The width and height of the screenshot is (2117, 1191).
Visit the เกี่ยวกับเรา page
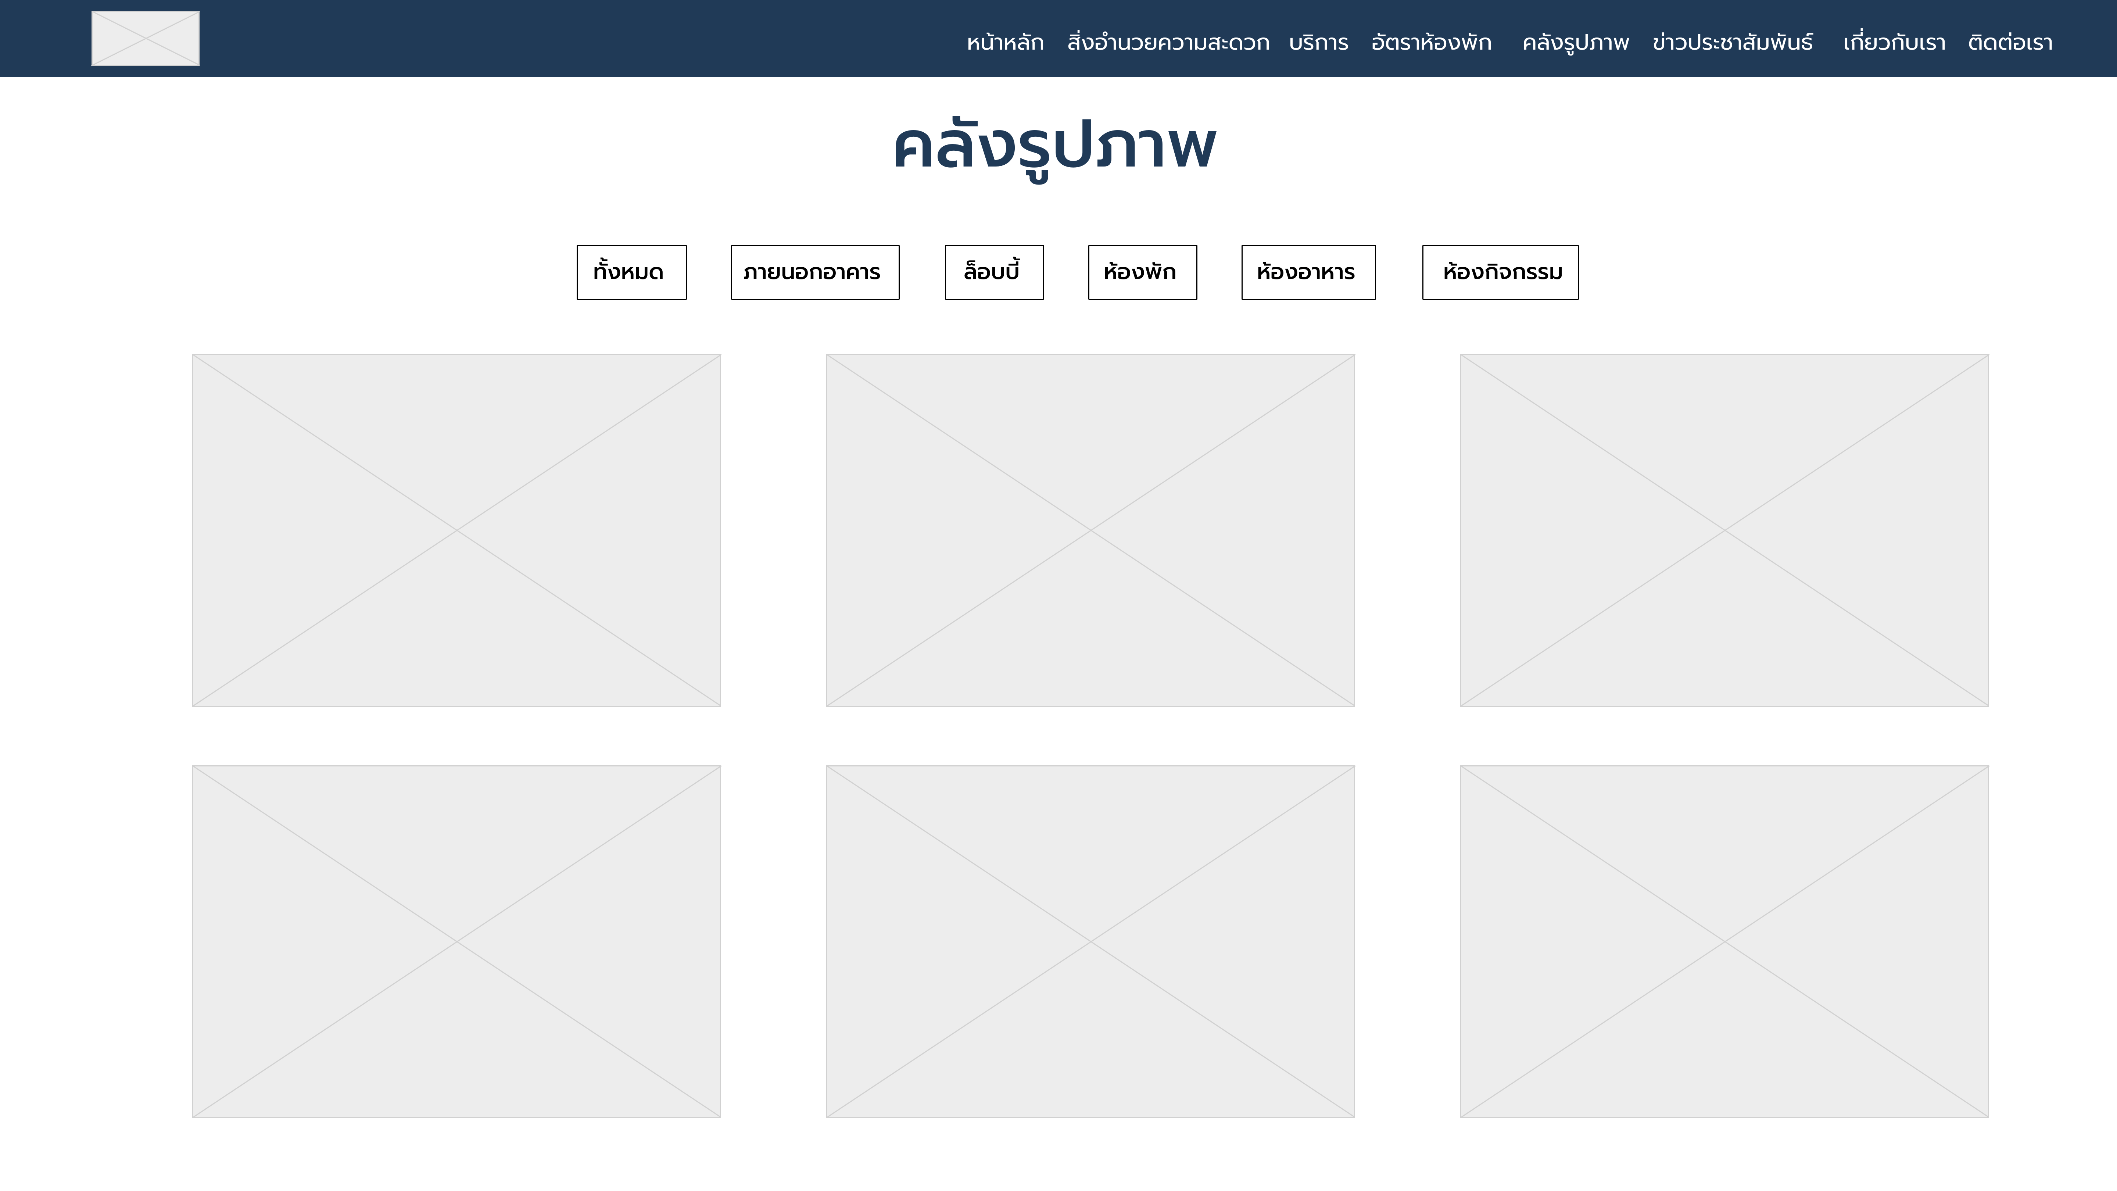coord(1894,42)
